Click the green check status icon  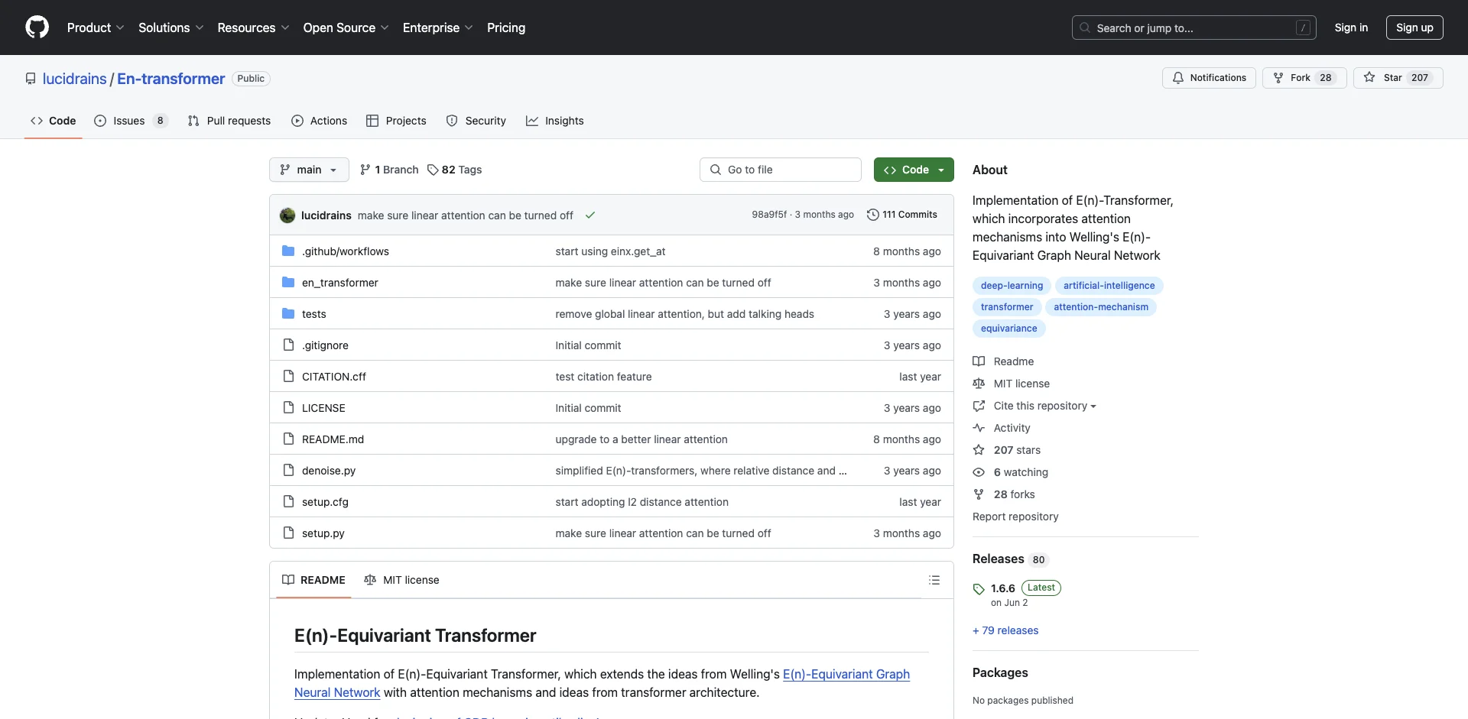point(590,215)
